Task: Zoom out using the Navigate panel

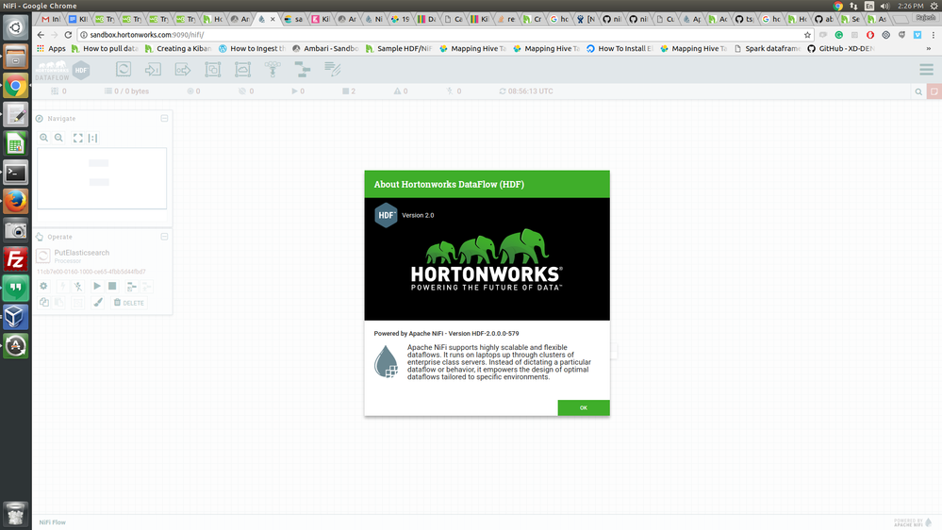Action: [x=58, y=138]
